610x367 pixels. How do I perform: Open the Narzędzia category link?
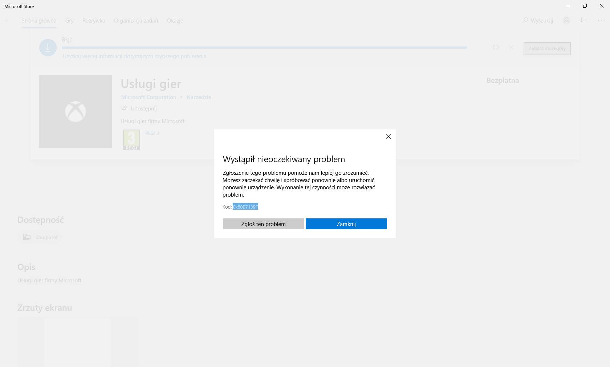[199, 97]
